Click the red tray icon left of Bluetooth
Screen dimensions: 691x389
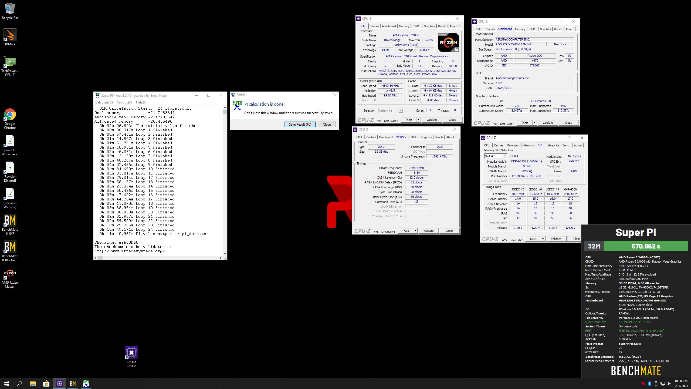[x=643, y=384]
